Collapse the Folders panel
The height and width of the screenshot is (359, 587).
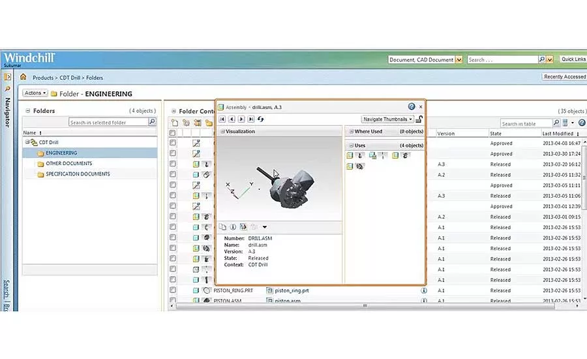[27, 110]
